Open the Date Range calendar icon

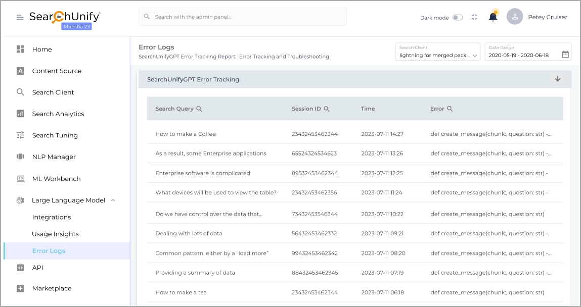pos(565,55)
